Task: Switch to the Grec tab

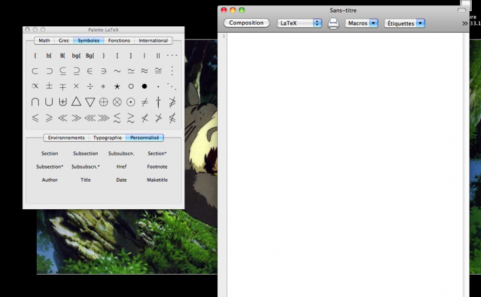Action: click(64, 41)
